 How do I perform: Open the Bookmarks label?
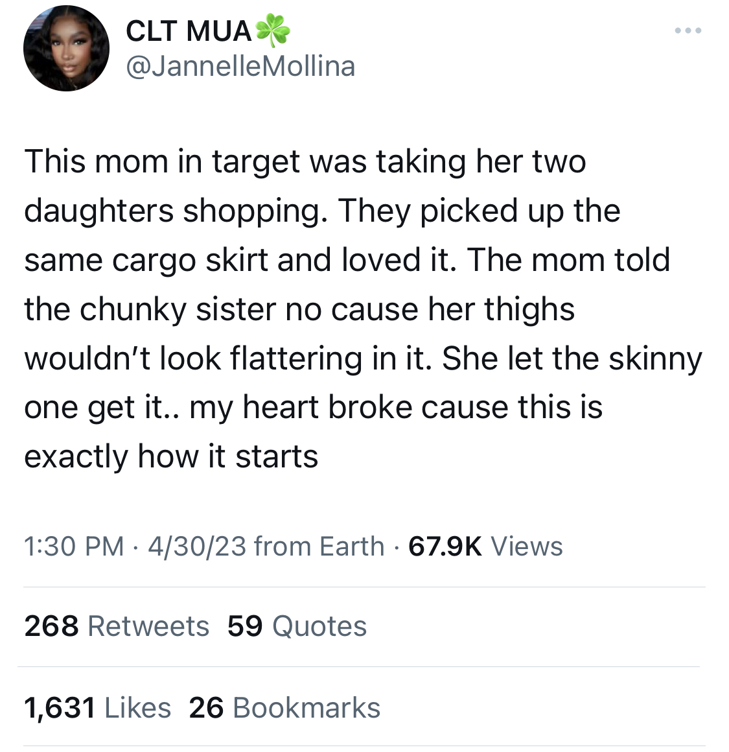pos(307,708)
